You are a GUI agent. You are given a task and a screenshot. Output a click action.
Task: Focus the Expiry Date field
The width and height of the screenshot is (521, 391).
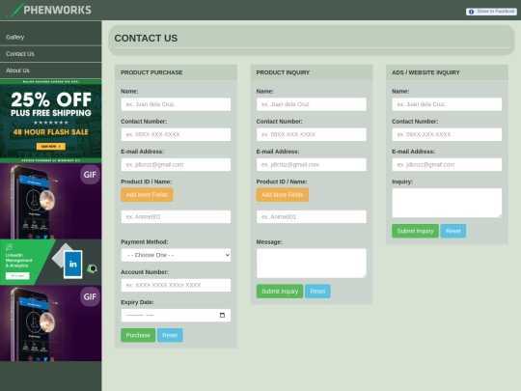click(x=176, y=315)
